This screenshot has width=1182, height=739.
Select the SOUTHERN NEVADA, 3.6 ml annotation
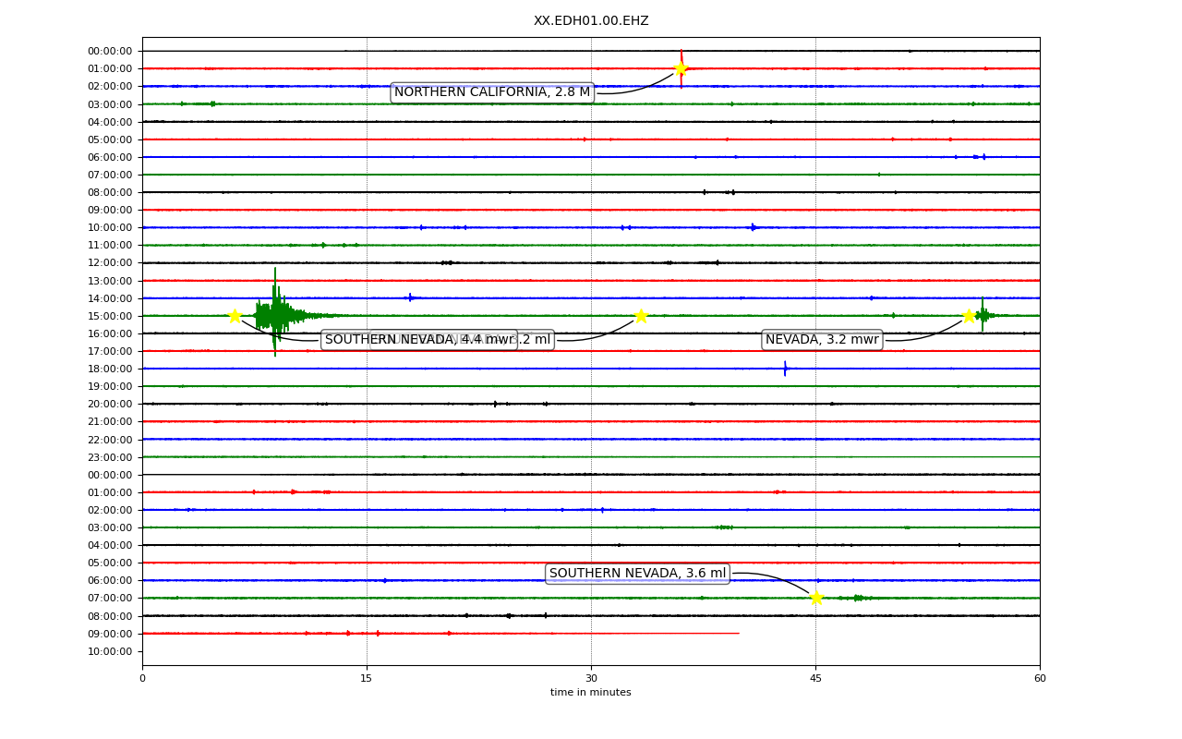click(x=637, y=574)
